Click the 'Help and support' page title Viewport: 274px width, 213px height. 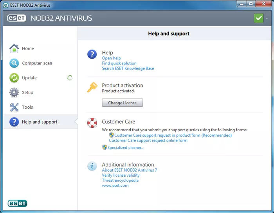pyautogui.click(x=169, y=34)
